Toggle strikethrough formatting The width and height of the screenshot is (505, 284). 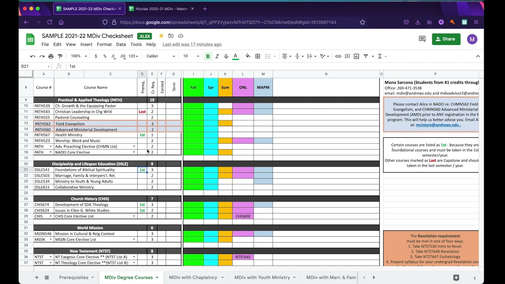coord(226,56)
